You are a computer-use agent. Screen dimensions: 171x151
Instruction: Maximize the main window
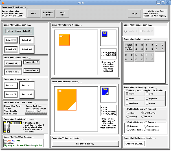coord(163,3)
